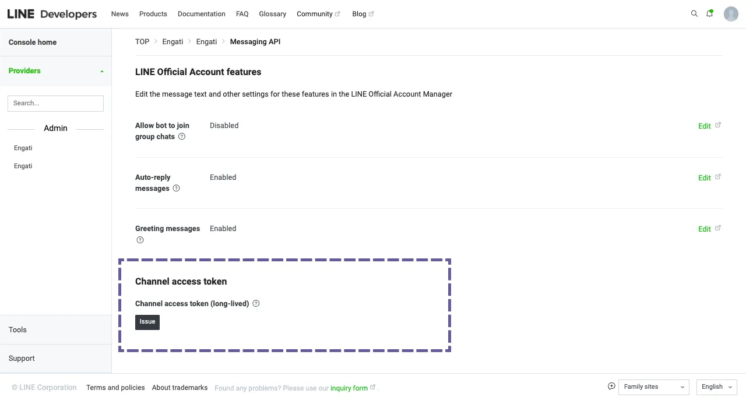Go to Console home in sidebar
Image resolution: width=746 pixels, height=401 pixels.
(x=55, y=42)
